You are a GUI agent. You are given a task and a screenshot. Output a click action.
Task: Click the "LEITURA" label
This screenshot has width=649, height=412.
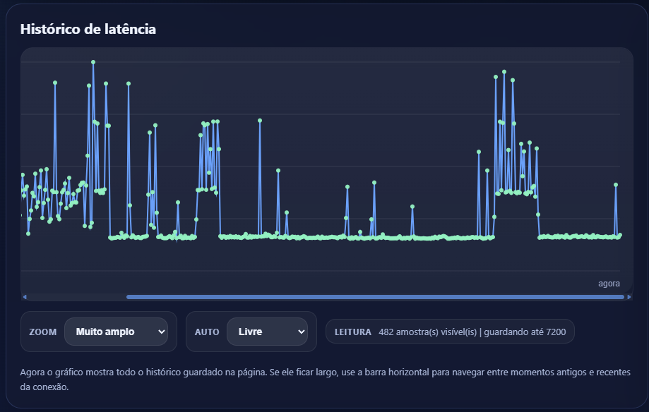352,332
